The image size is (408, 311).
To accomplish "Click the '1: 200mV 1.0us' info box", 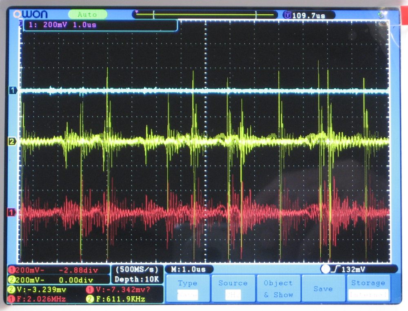I will click(100, 25).
